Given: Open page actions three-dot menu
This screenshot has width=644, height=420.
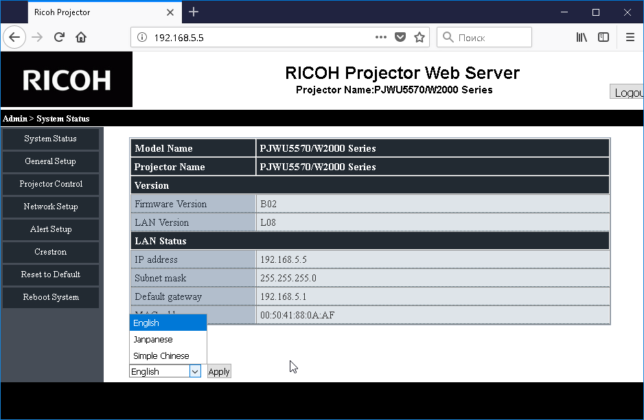Looking at the screenshot, I should [x=381, y=37].
